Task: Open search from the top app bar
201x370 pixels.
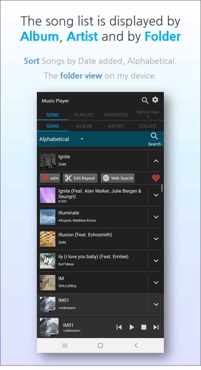Action: 145,100
